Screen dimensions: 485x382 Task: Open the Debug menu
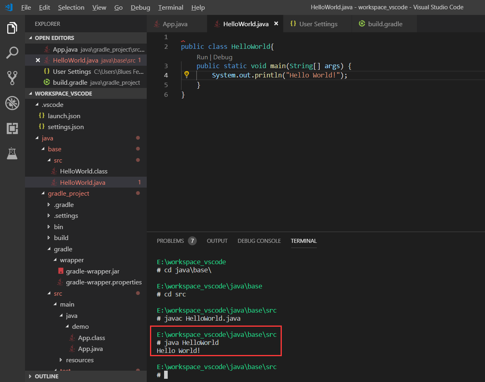(x=140, y=7)
